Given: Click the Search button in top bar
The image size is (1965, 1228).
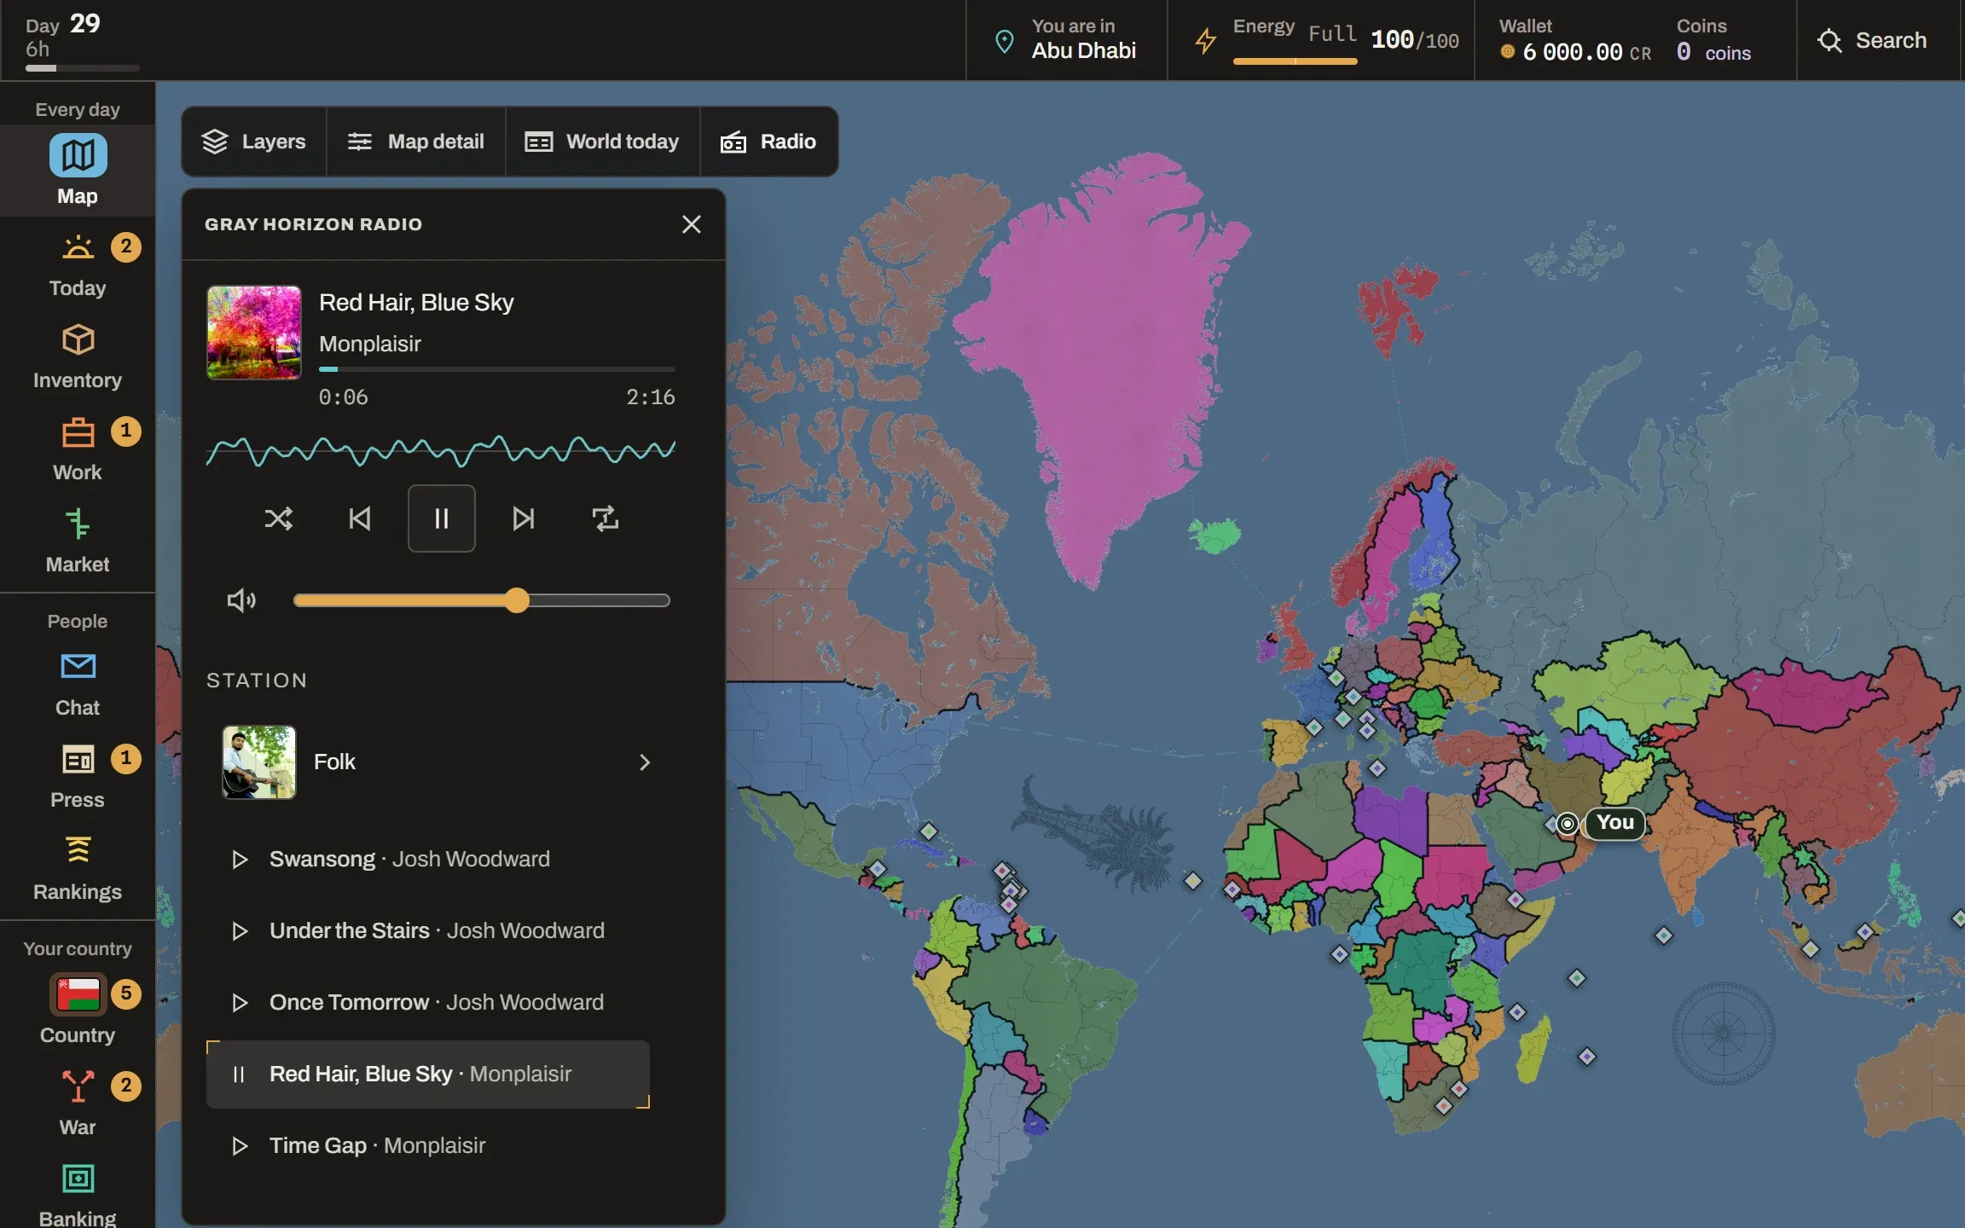Looking at the screenshot, I should pyautogui.click(x=1872, y=41).
